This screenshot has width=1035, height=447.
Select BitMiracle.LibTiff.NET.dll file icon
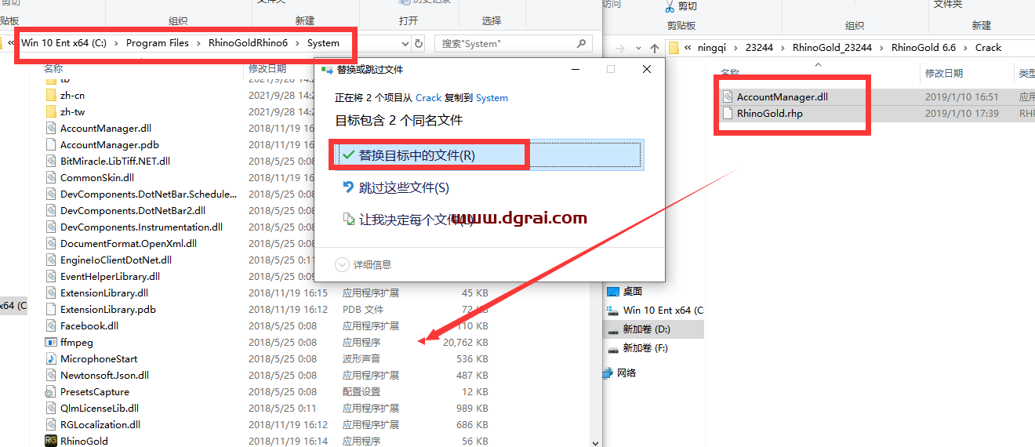[51, 162]
